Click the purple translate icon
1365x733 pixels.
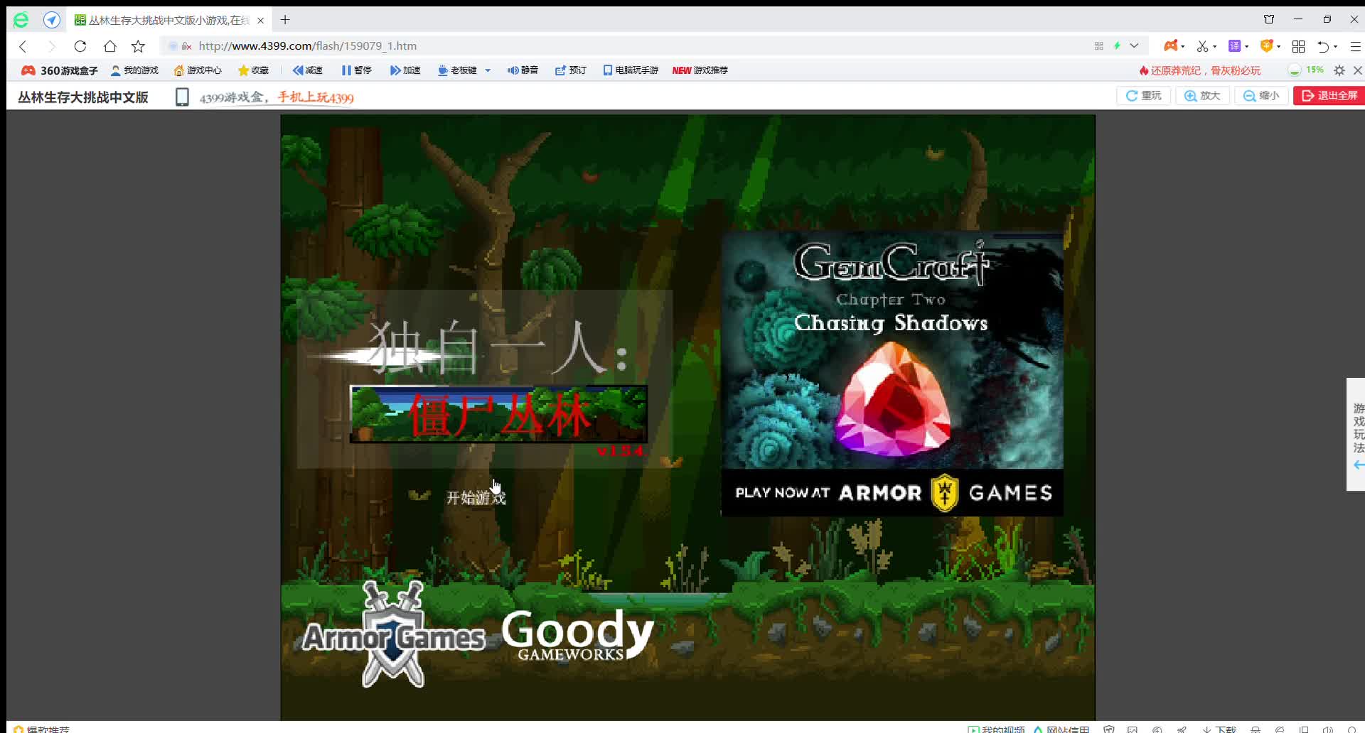pos(1234,46)
